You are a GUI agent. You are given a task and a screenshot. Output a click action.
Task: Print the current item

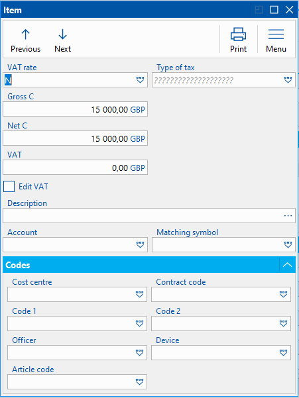tap(238, 40)
